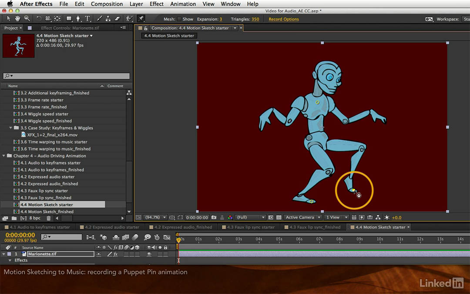The height and width of the screenshot is (294, 470).
Task: Click the Record Options link
Action: (284, 19)
